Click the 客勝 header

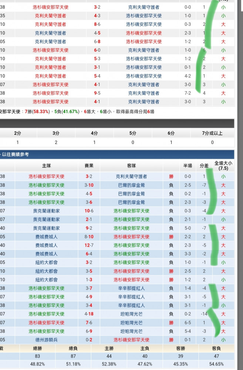click(x=181, y=348)
